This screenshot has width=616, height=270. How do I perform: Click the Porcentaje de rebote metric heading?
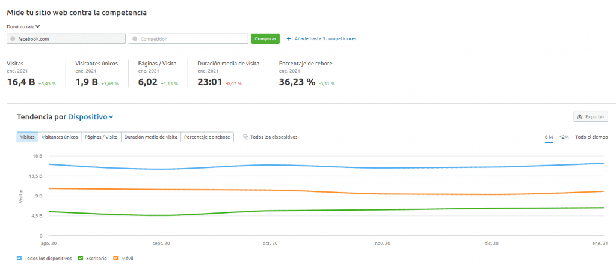tap(306, 63)
